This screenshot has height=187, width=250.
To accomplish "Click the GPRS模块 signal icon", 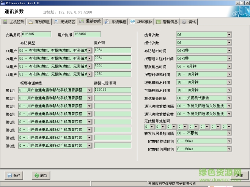I will click(x=132, y=22).
